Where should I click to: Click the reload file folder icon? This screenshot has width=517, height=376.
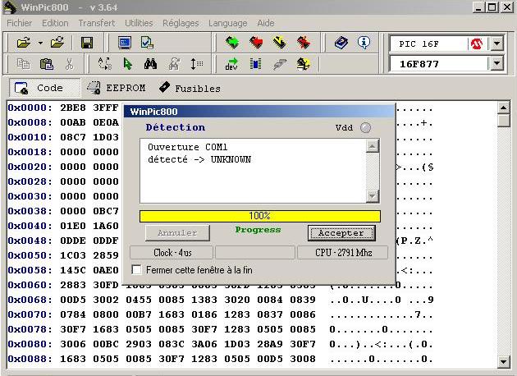(57, 43)
